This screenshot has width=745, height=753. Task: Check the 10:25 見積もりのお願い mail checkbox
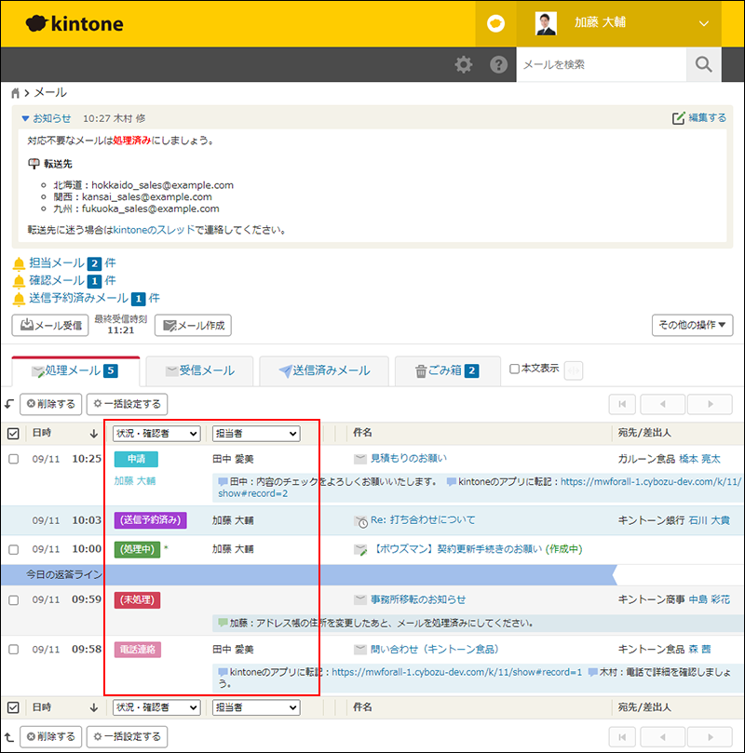13,459
